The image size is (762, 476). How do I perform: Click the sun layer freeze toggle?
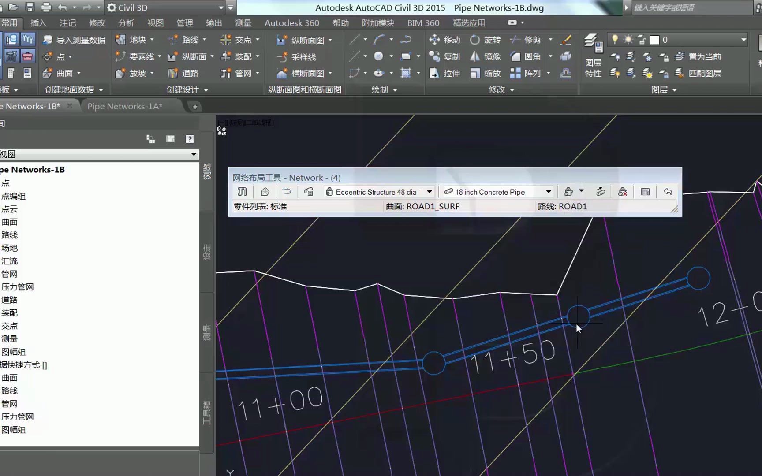[x=628, y=40]
